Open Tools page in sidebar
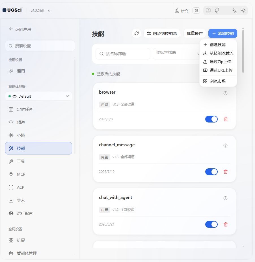The width and height of the screenshot is (255, 262). (x=38, y=161)
